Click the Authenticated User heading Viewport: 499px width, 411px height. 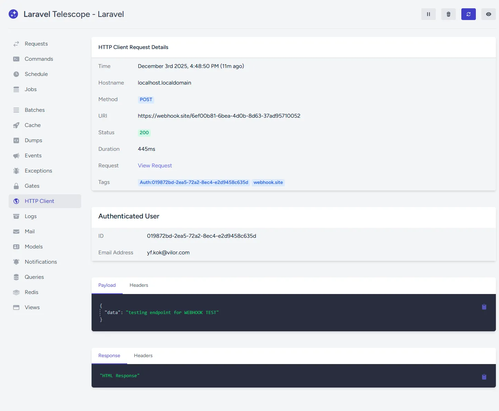coord(129,216)
